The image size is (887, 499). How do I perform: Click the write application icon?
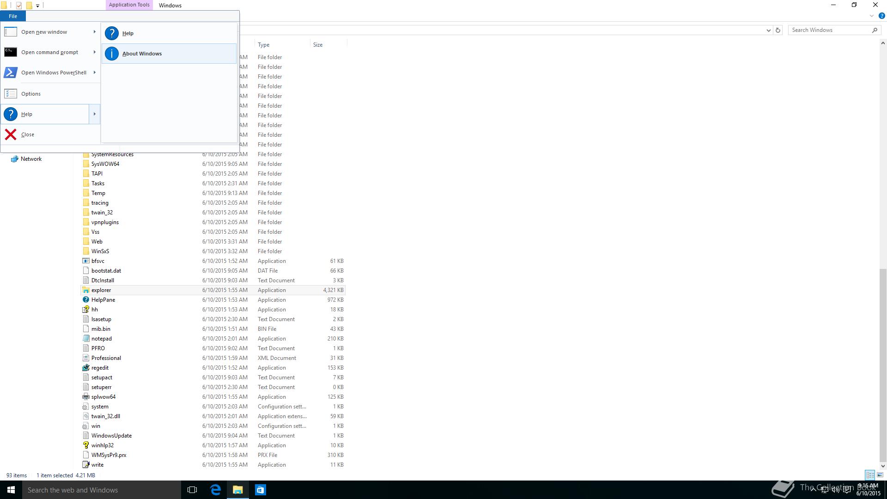[x=85, y=465]
